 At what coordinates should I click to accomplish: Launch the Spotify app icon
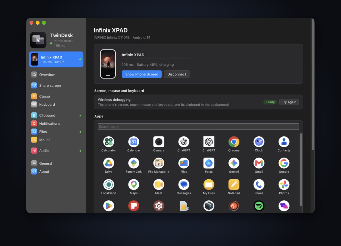[x=259, y=206]
